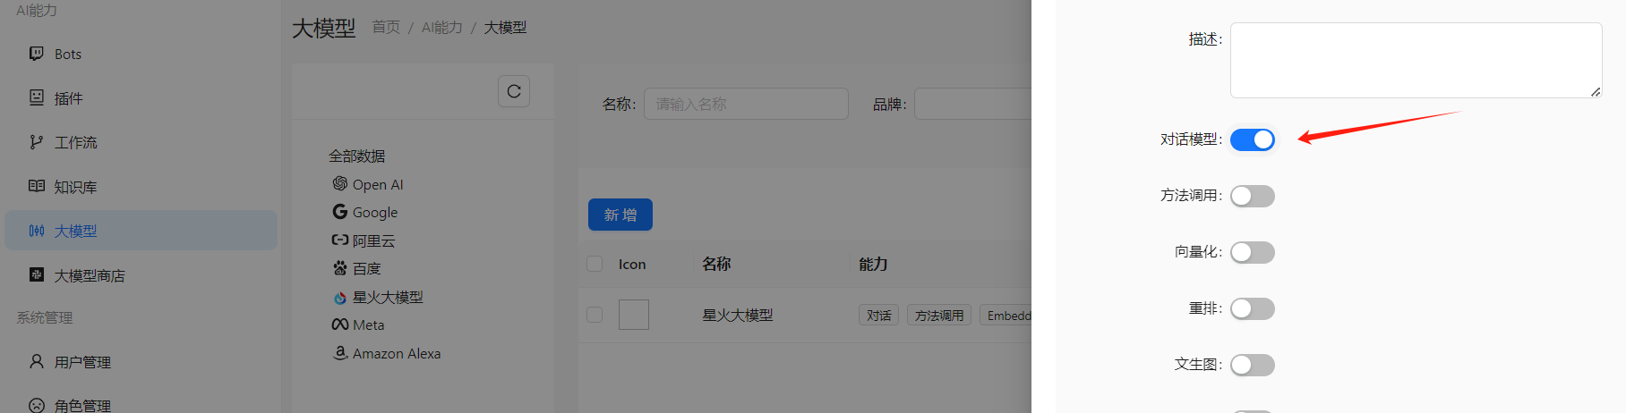Filter models by Google brand
The width and height of the screenshot is (1626, 413).
374,213
